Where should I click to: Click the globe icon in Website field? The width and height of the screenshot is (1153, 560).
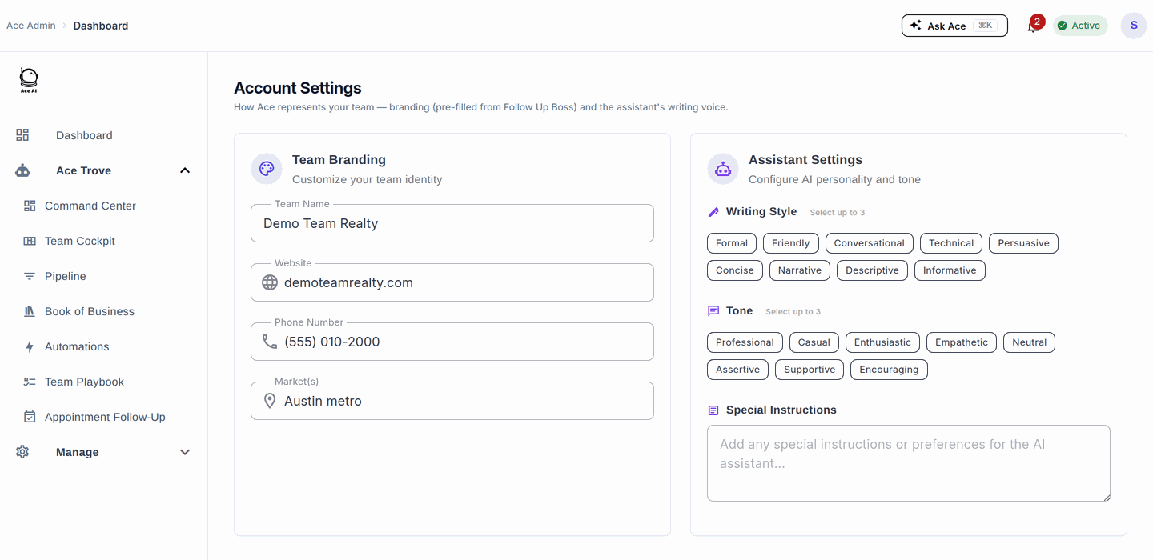270,282
